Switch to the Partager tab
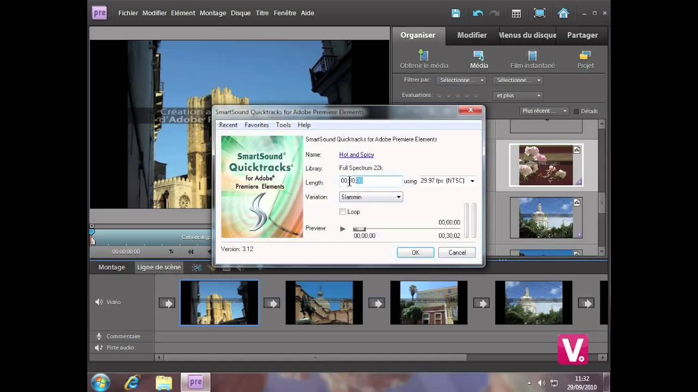 coord(582,35)
